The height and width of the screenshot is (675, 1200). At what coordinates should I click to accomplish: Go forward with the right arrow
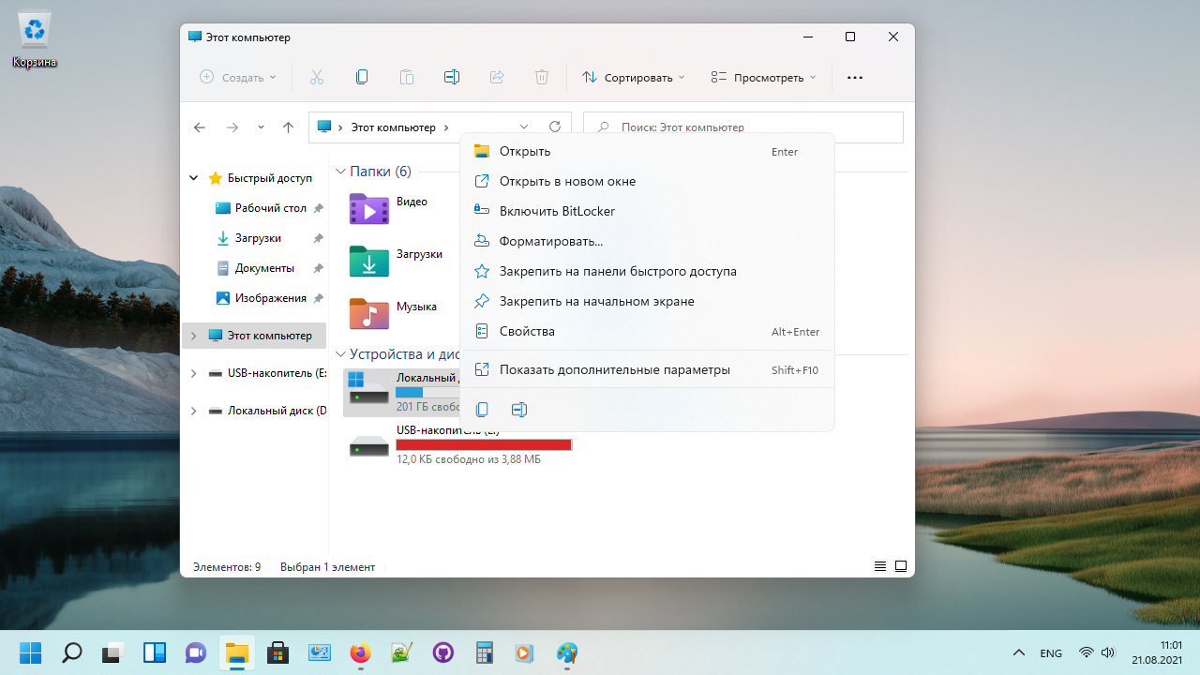click(x=232, y=127)
